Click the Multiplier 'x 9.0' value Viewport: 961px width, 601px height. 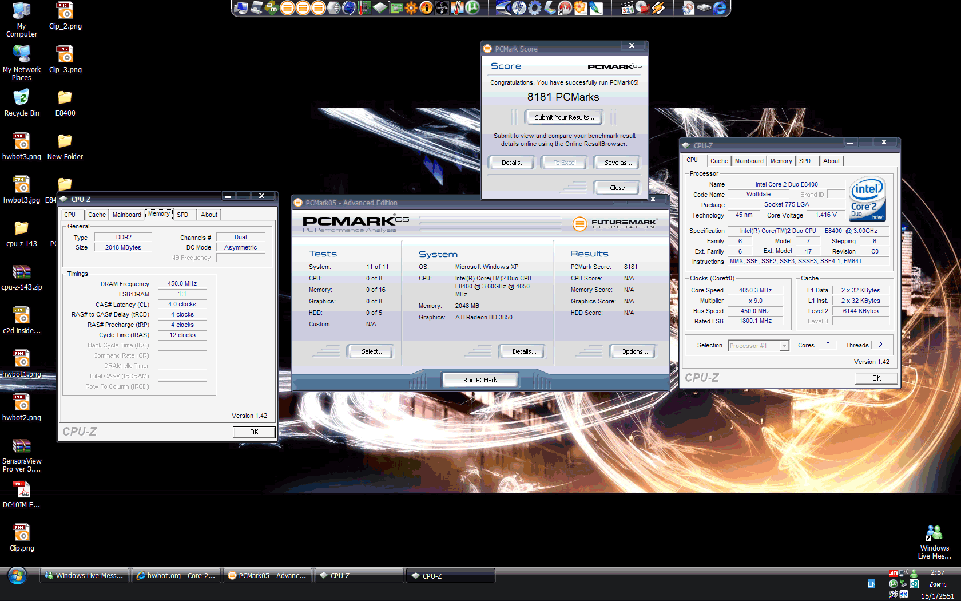(x=755, y=300)
